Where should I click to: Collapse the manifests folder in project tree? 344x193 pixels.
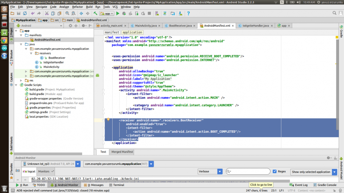coord(21,35)
